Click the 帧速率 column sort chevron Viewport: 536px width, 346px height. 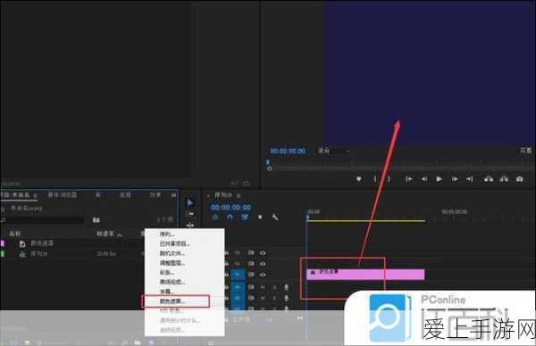click(120, 235)
